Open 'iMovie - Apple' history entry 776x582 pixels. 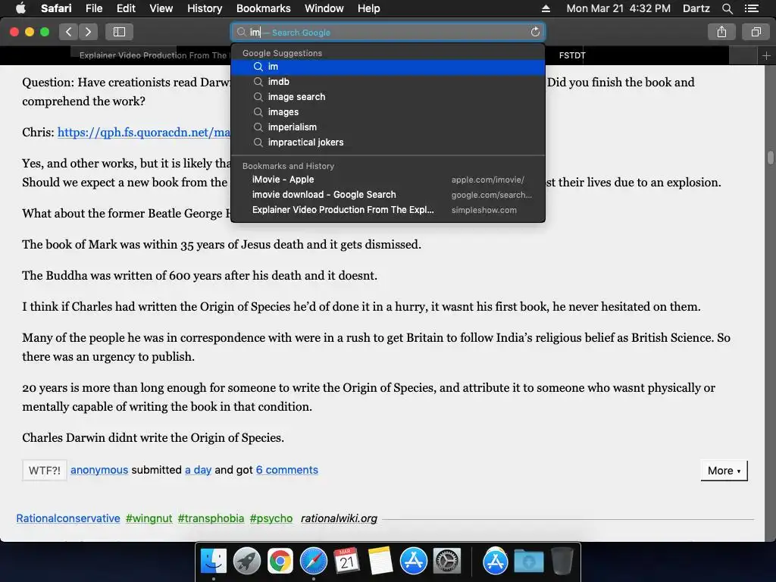[388, 180]
